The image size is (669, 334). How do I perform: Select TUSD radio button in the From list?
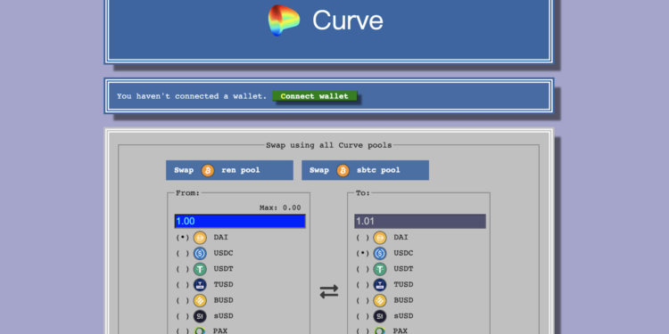(x=182, y=285)
